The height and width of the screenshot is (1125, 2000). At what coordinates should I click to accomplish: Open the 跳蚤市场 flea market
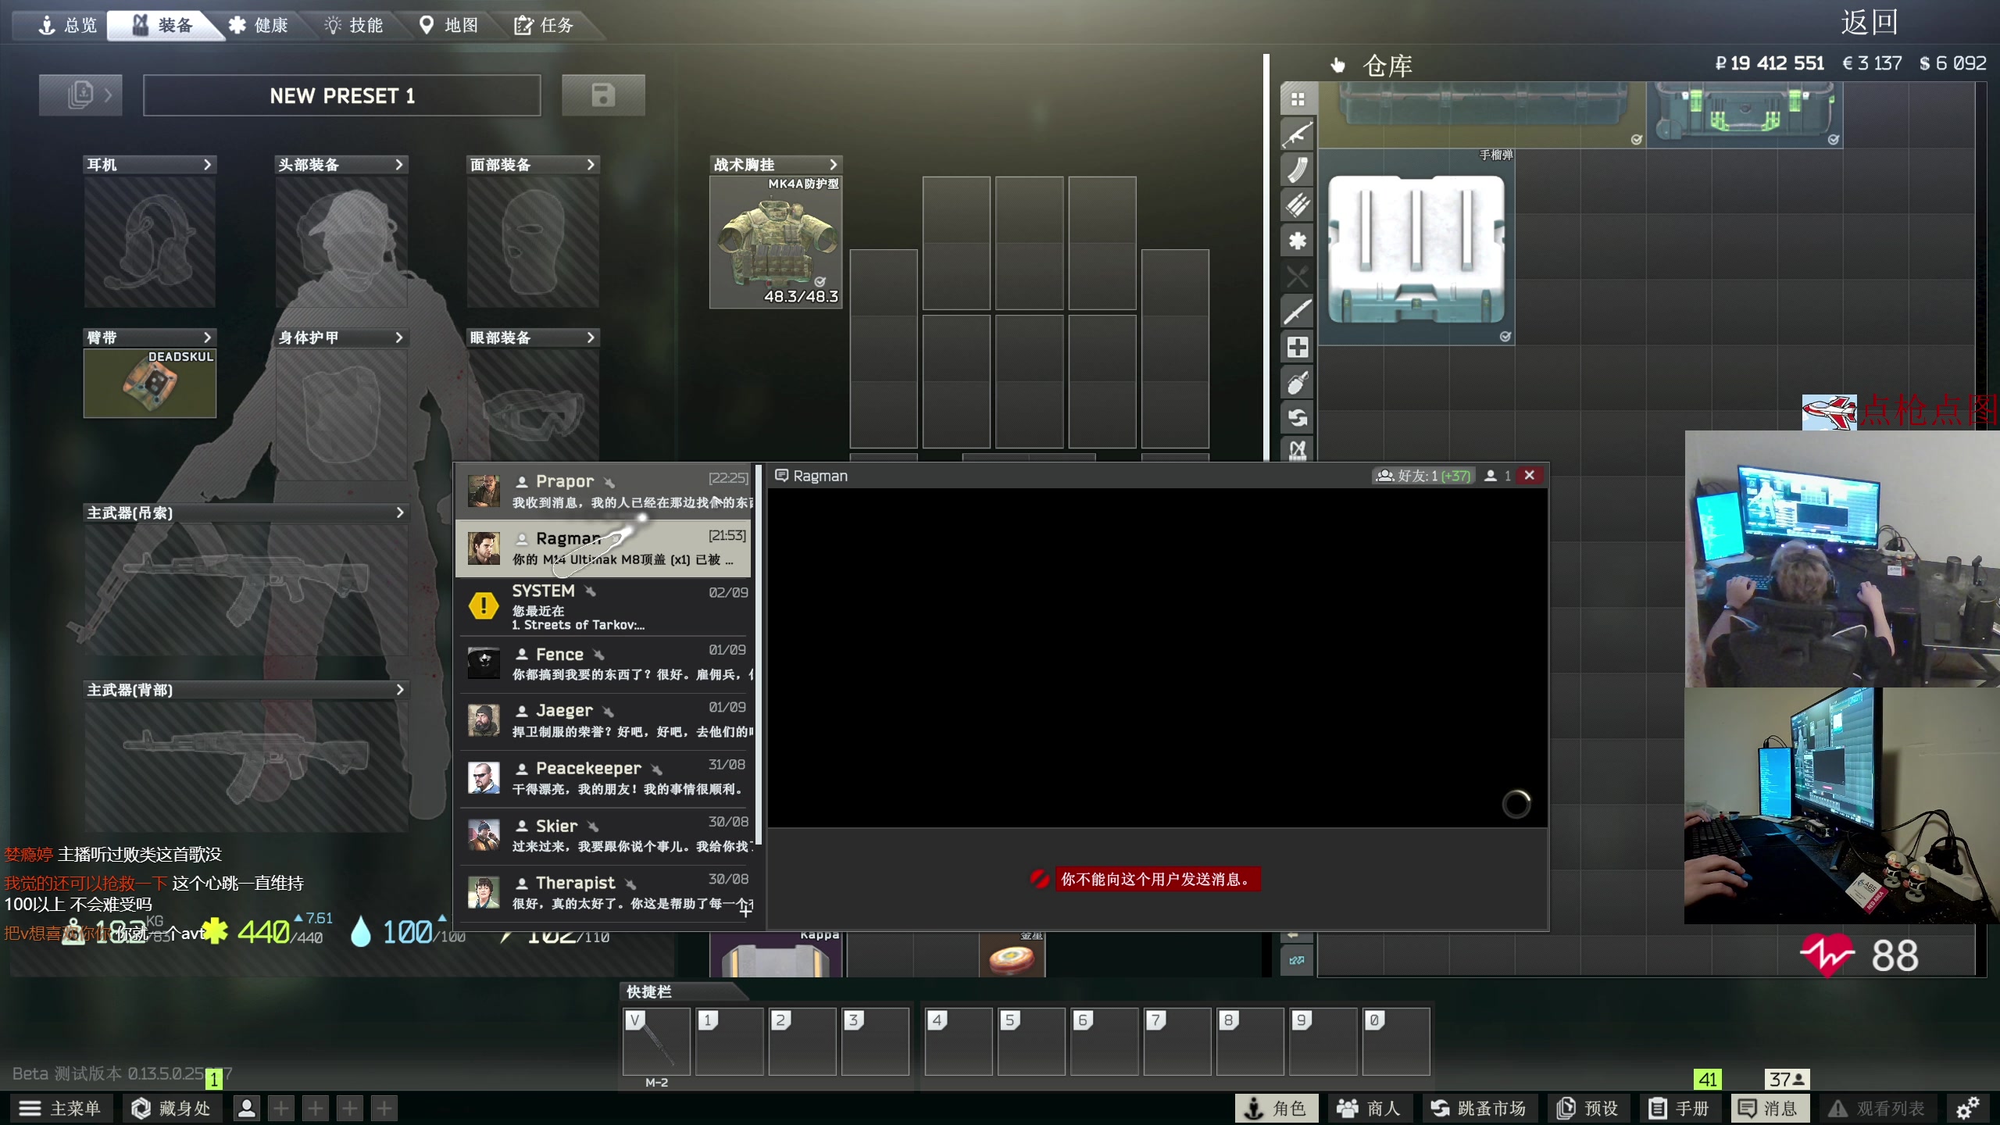[x=1478, y=1108]
